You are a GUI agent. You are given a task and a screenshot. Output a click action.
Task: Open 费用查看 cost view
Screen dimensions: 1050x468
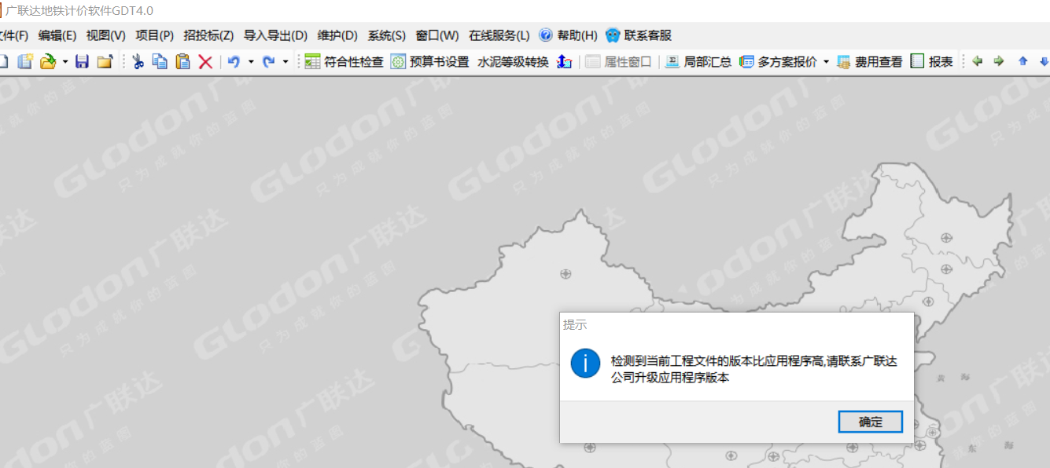(x=870, y=61)
